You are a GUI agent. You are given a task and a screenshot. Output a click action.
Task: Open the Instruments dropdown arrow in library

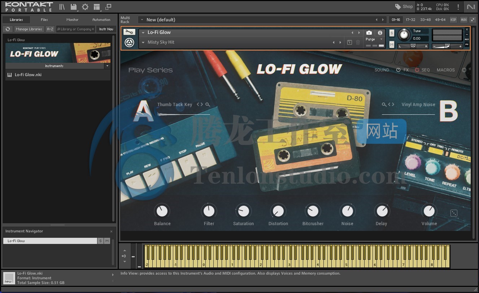coord(107,66)
